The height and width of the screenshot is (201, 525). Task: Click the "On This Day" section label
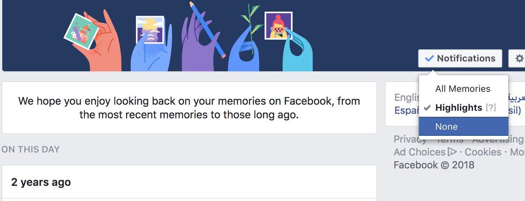pos(31,149)
